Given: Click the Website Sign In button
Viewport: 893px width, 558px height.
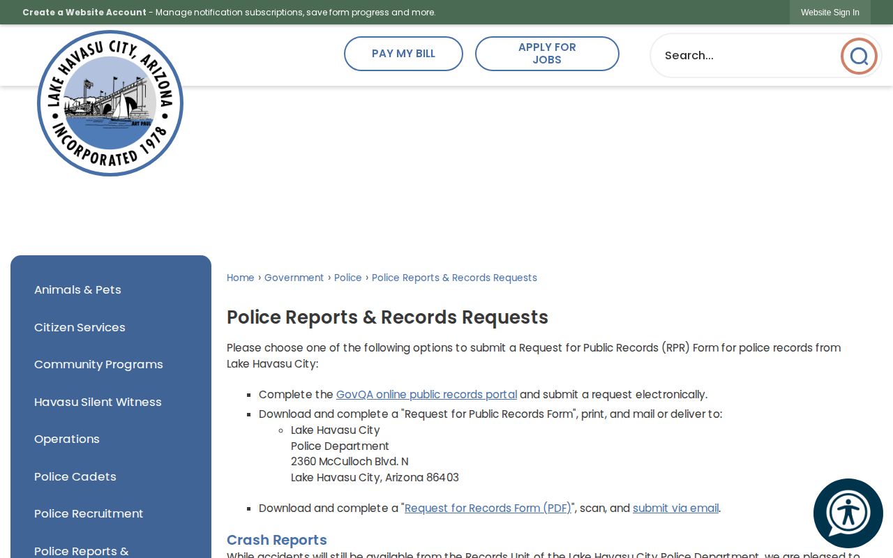Looking at the screenshot, I should tap(830, 13).
